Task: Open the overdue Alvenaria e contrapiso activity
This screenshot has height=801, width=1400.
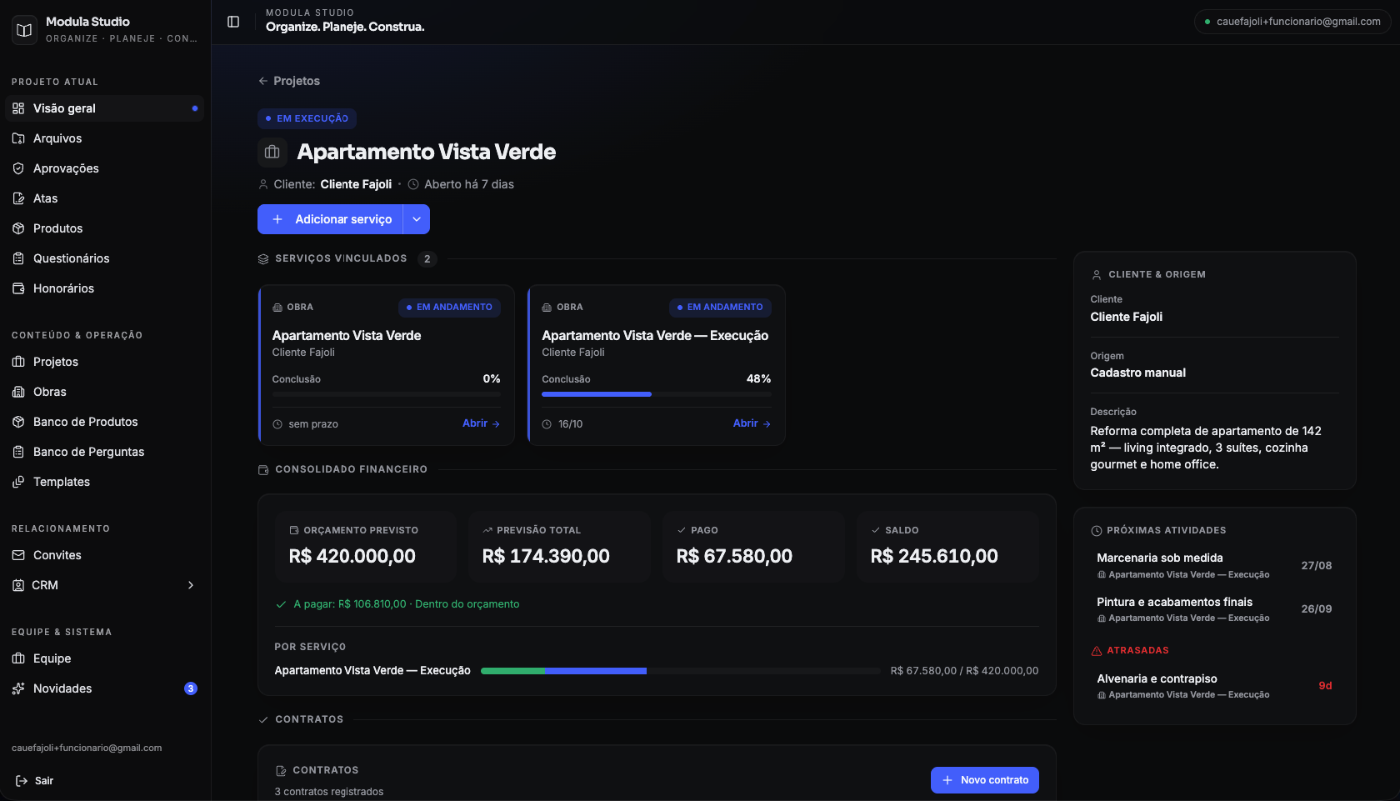Action: click(1215, 686)
